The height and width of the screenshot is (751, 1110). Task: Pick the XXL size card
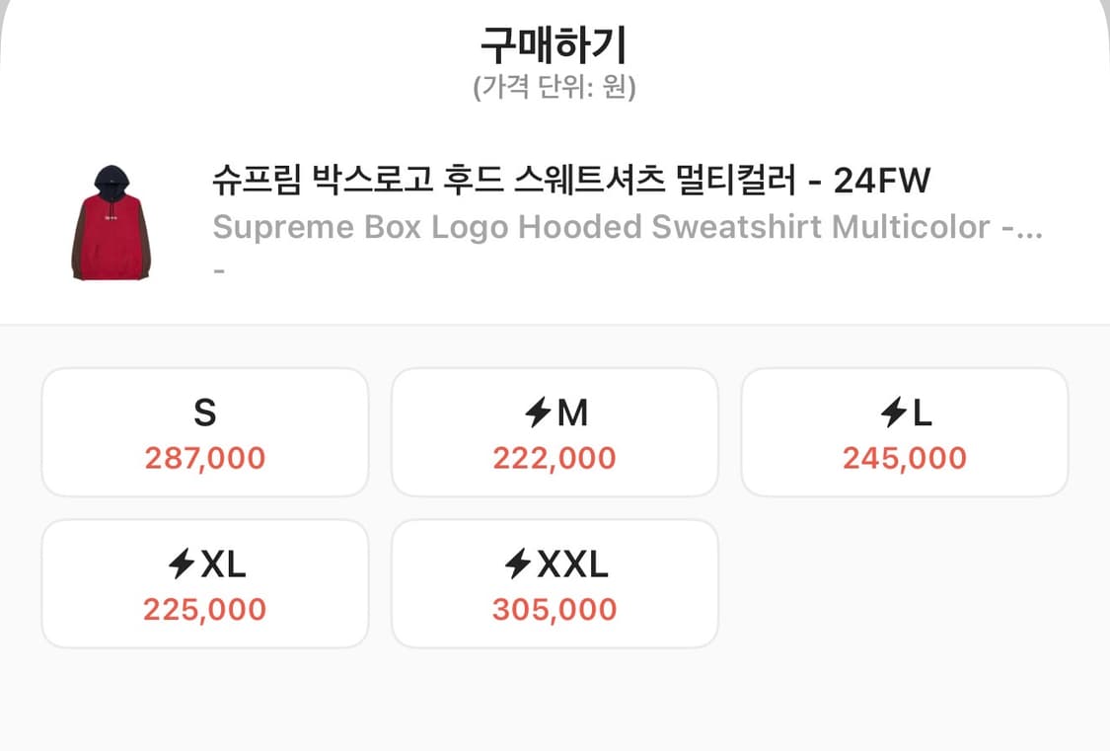point(555,583)
